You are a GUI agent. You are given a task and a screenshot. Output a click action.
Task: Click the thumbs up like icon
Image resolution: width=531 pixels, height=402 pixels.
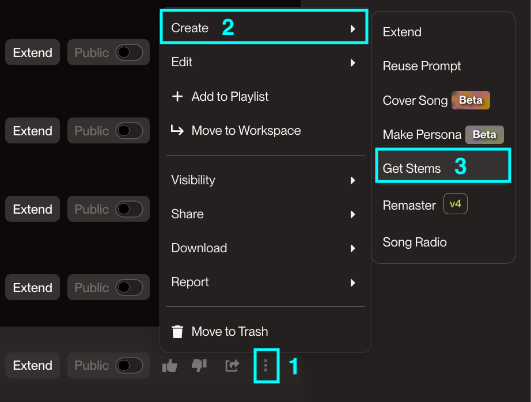point(170,366)
